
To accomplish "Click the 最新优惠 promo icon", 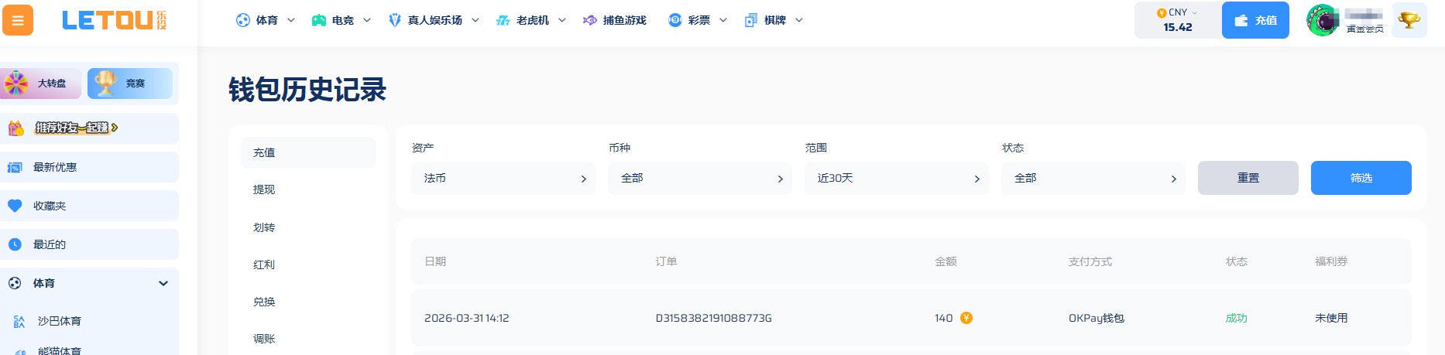I will (x=15, y=167).
